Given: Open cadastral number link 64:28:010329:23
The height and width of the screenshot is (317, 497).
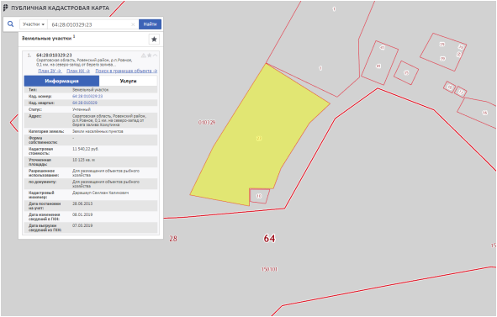Looking at the screenshot, I should tap(87, 96).
